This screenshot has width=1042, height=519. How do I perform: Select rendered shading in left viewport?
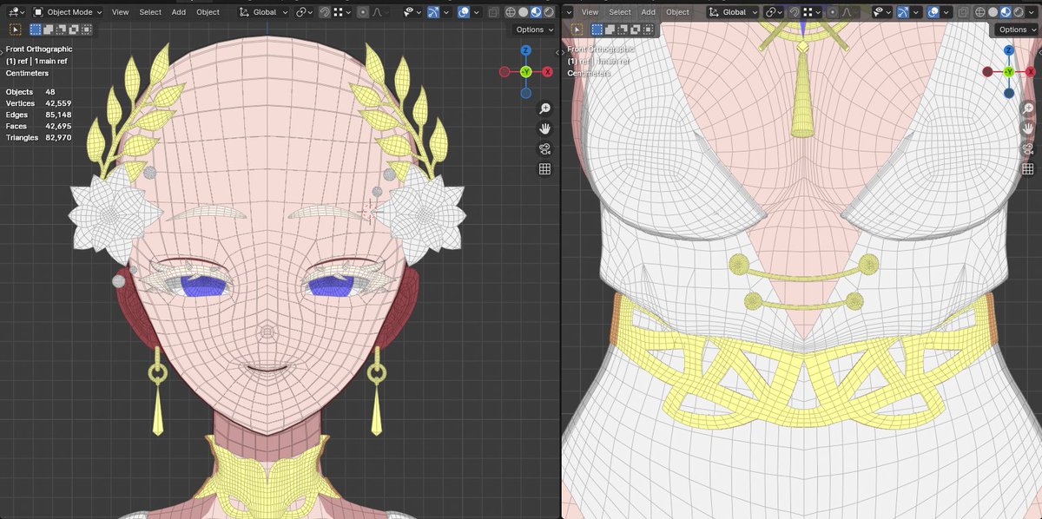tap(549, 12)
